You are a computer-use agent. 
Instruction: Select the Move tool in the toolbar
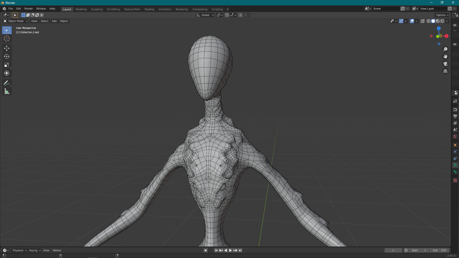point(7,48)
